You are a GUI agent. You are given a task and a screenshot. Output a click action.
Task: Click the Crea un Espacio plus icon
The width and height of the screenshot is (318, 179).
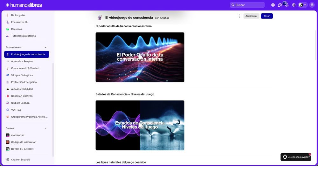[x=8, y=160]
